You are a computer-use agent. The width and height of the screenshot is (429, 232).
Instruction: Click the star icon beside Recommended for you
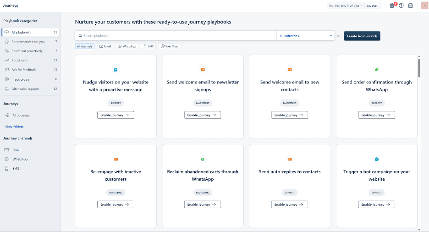click(6, 42)
